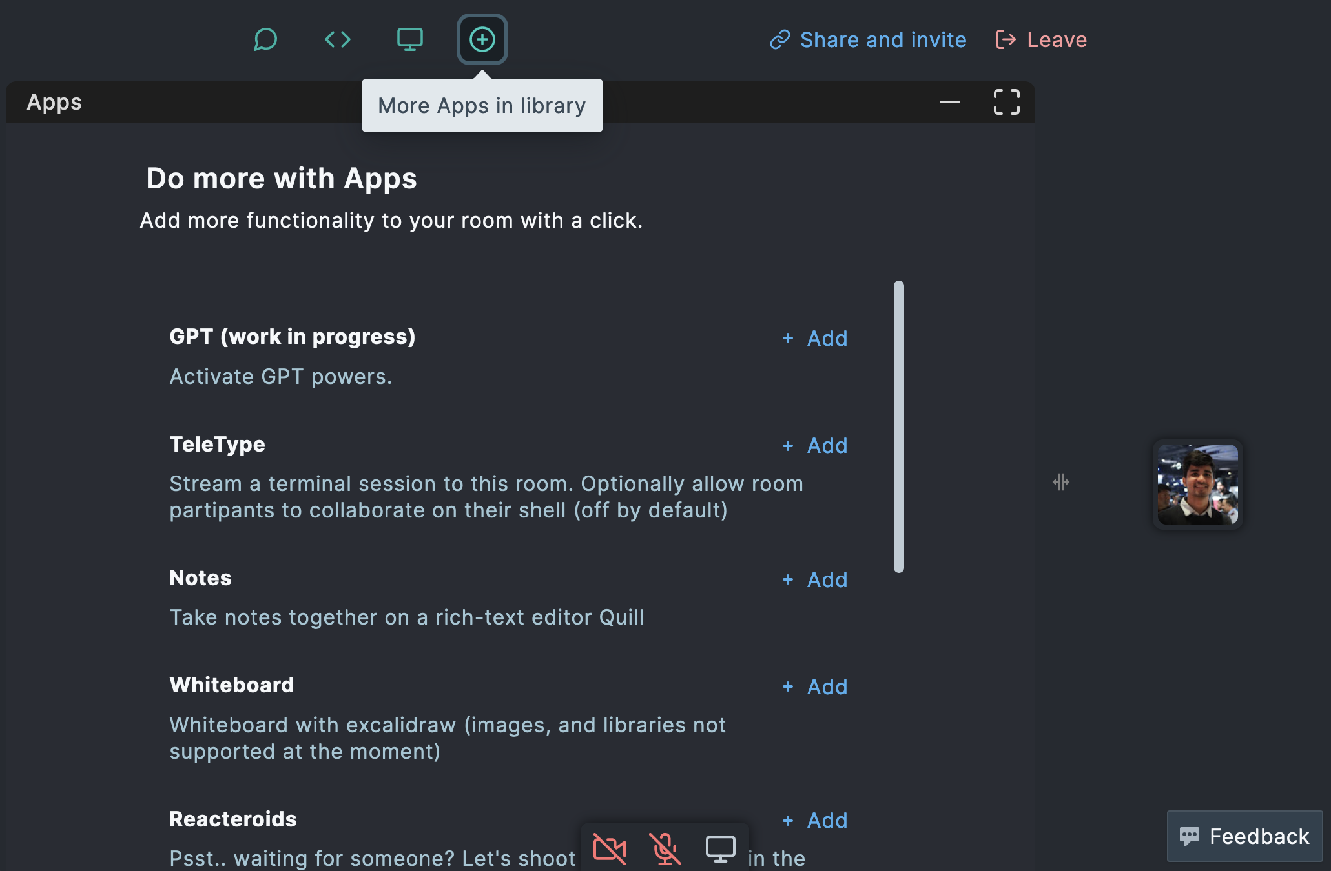Viewport: 1331px width, 871px height.
Task: Add the Notes app
Action: coord(815,579)
